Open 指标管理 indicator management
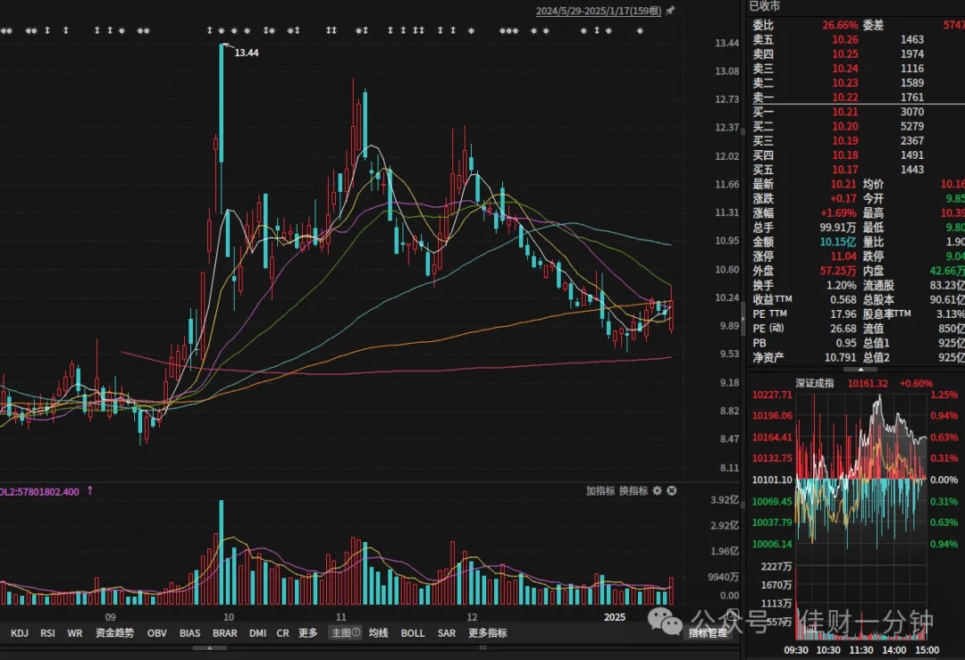 pos(708,633)
